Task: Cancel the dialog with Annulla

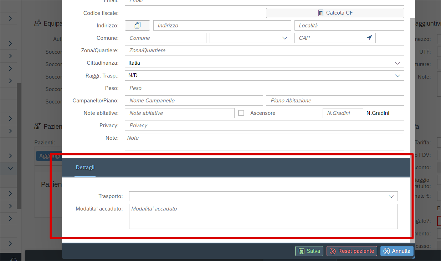Action: (x=397, y=251)
